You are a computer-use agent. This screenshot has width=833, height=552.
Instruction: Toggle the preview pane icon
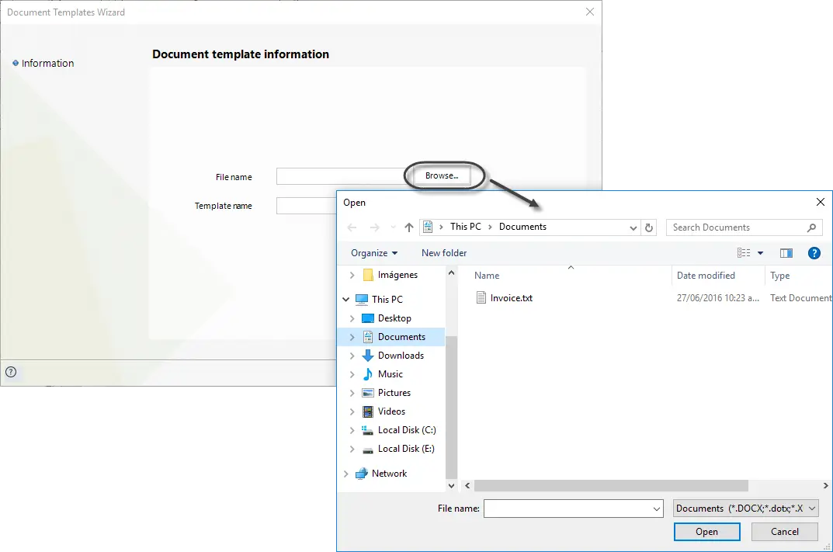pos(786,253)
